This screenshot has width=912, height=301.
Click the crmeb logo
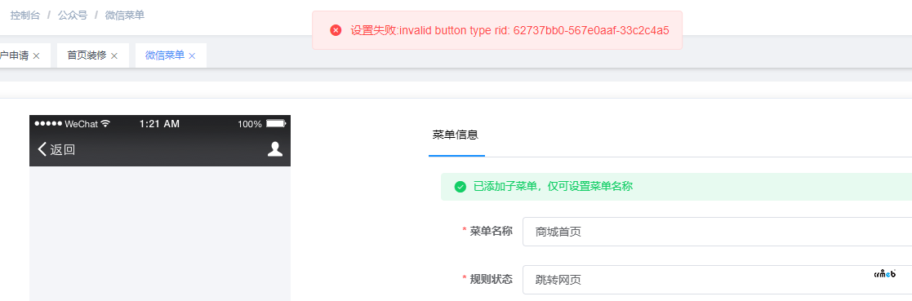[885, 273]
